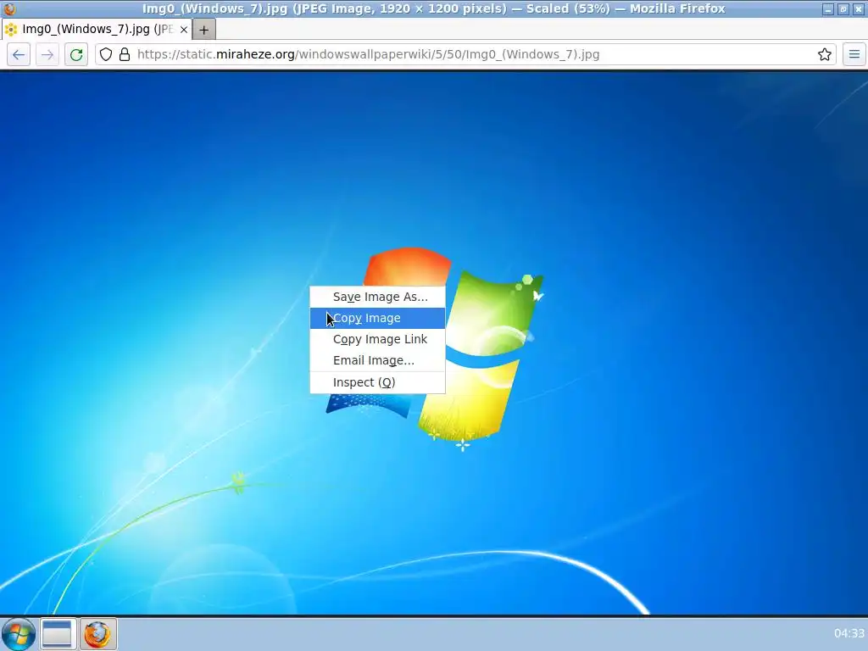Image resolution: width=868 pixels, height=651 pixels.
Task: Open Inspect (Q) from context menu
Action: tap(377, 382)
